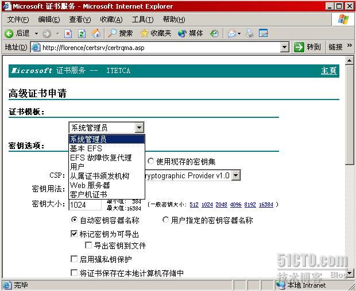This screenshot has width=356, height=291.
Task: Open the 收藏(A) menu
Action: [111, 20]
